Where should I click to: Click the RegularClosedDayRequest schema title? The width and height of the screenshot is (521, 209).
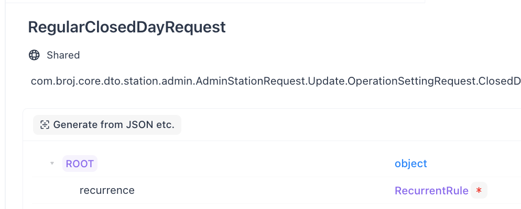(127, 27)
